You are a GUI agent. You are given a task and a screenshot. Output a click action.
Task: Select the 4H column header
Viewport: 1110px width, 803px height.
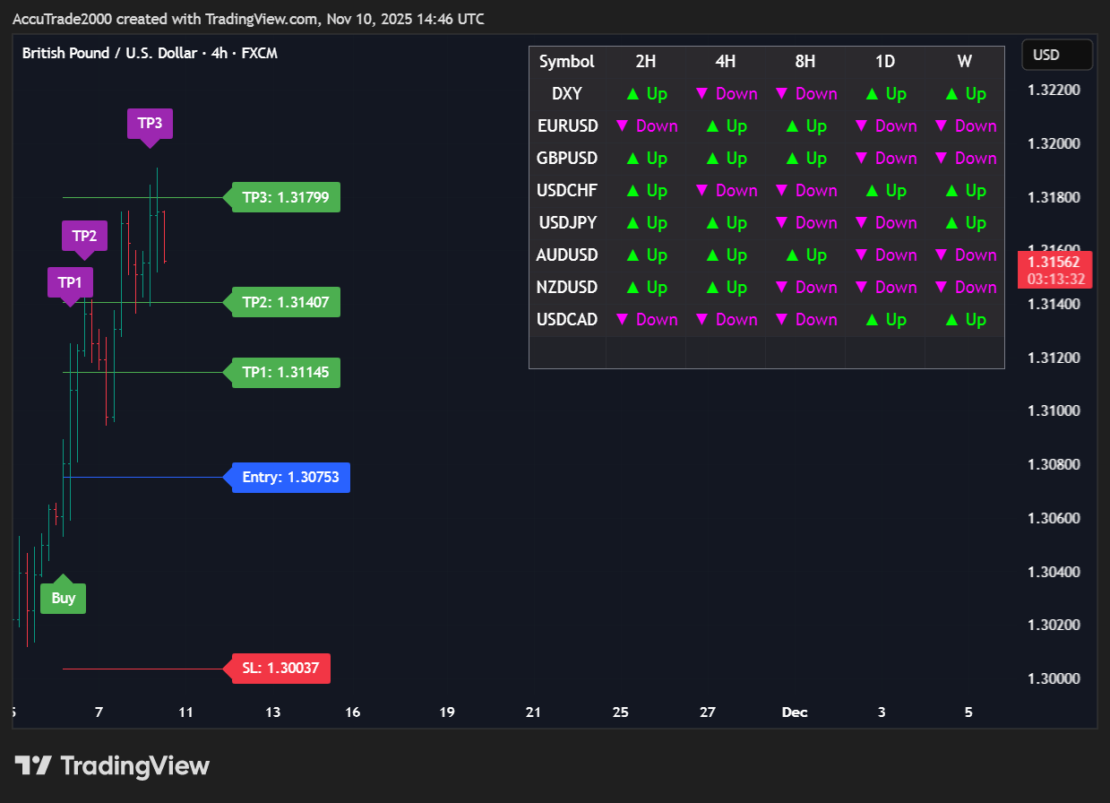point(726,62)
